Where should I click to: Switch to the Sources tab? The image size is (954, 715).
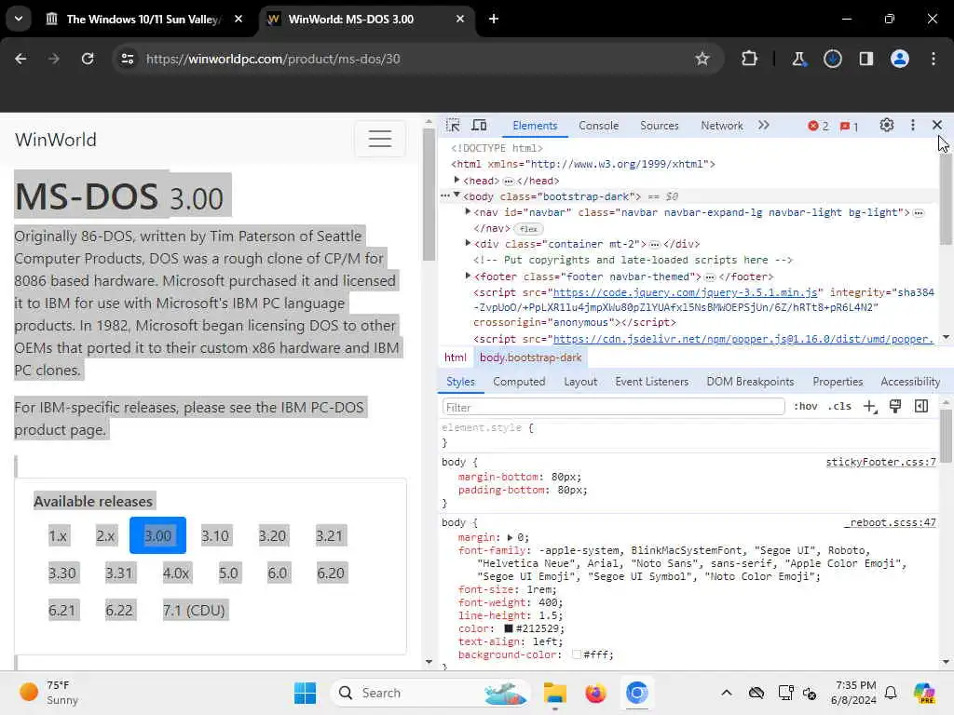[x=659, y=126]
